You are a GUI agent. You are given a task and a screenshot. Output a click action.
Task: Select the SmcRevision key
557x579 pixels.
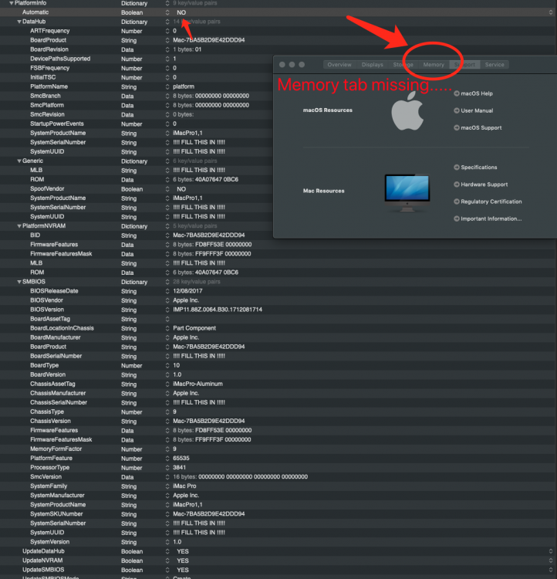coord(47,114)
